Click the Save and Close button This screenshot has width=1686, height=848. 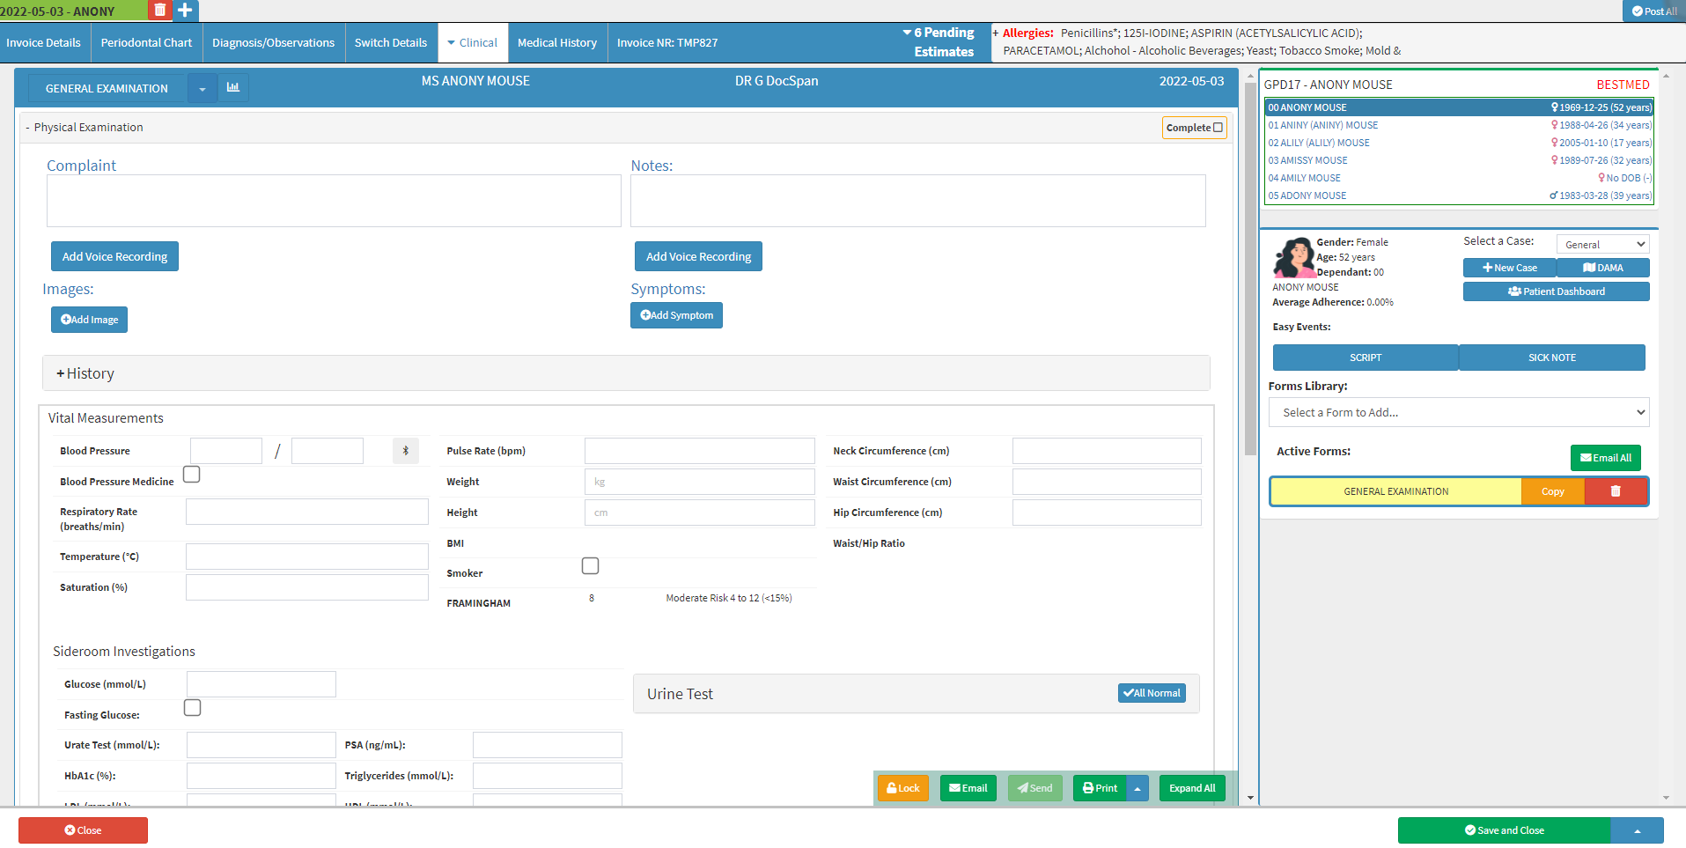pyautogui.click(x=1504, y=830)
